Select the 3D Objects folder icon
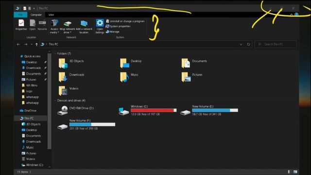The width and height of the screenshot is (311, 175). 63,63
